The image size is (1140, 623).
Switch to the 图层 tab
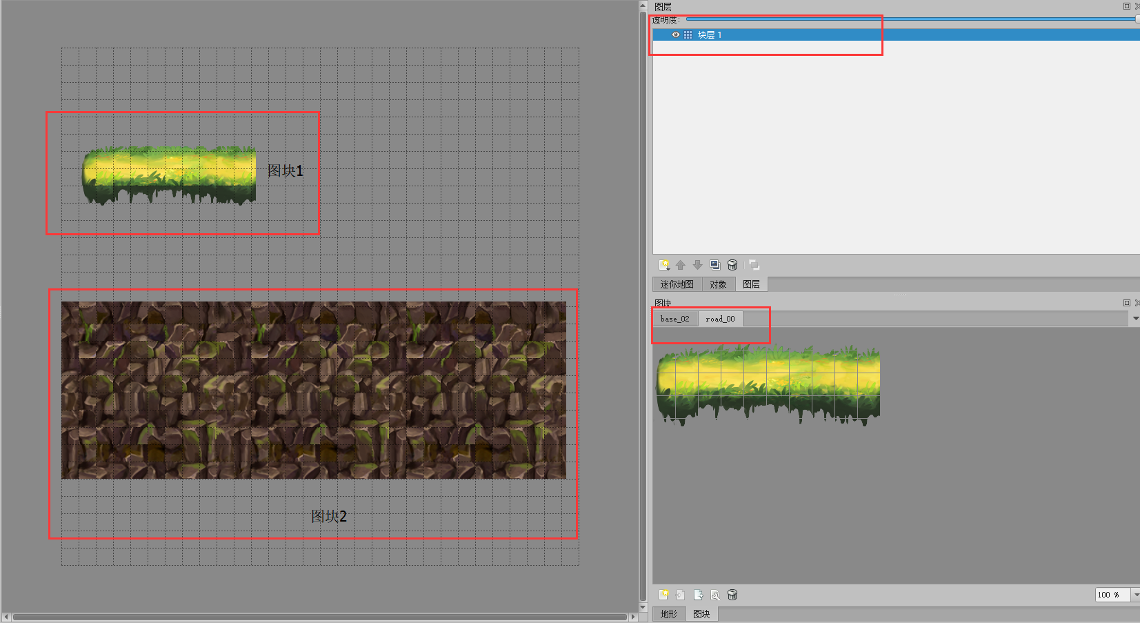point(751,284)
